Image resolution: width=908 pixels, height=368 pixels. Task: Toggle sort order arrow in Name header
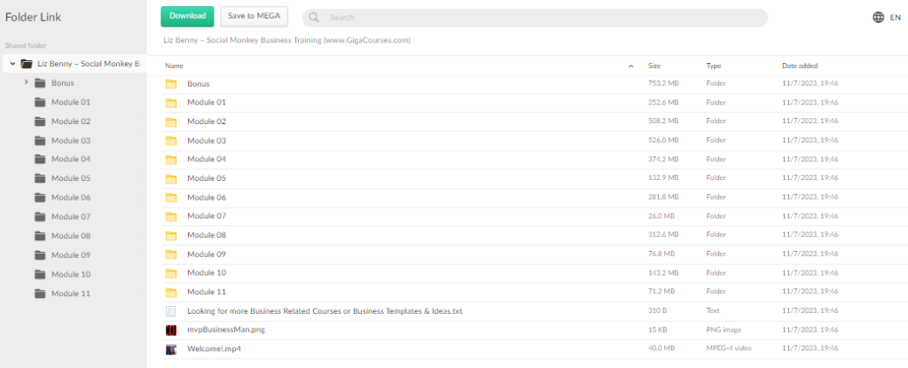click(x=630, y=67)
